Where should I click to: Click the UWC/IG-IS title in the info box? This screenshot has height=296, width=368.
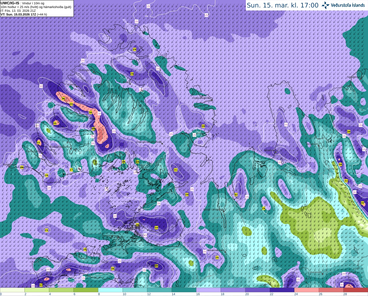pyautogui.click(x=10, y=3)
